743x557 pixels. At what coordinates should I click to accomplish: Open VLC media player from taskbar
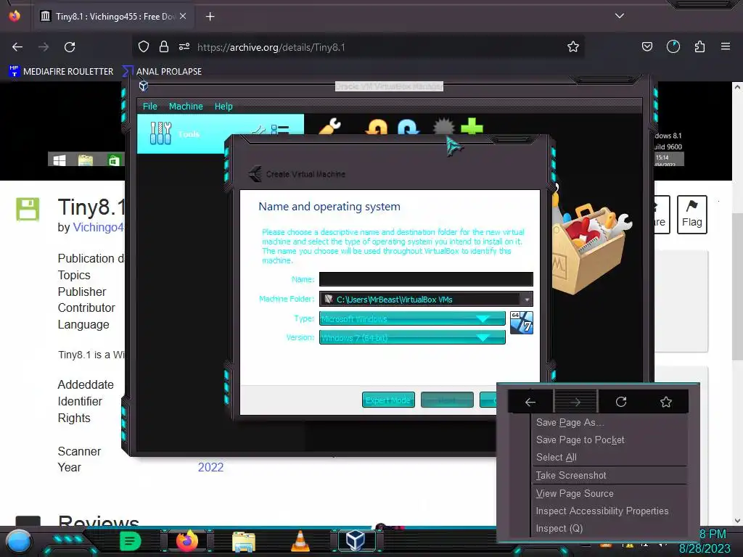(x=300, y=541)
